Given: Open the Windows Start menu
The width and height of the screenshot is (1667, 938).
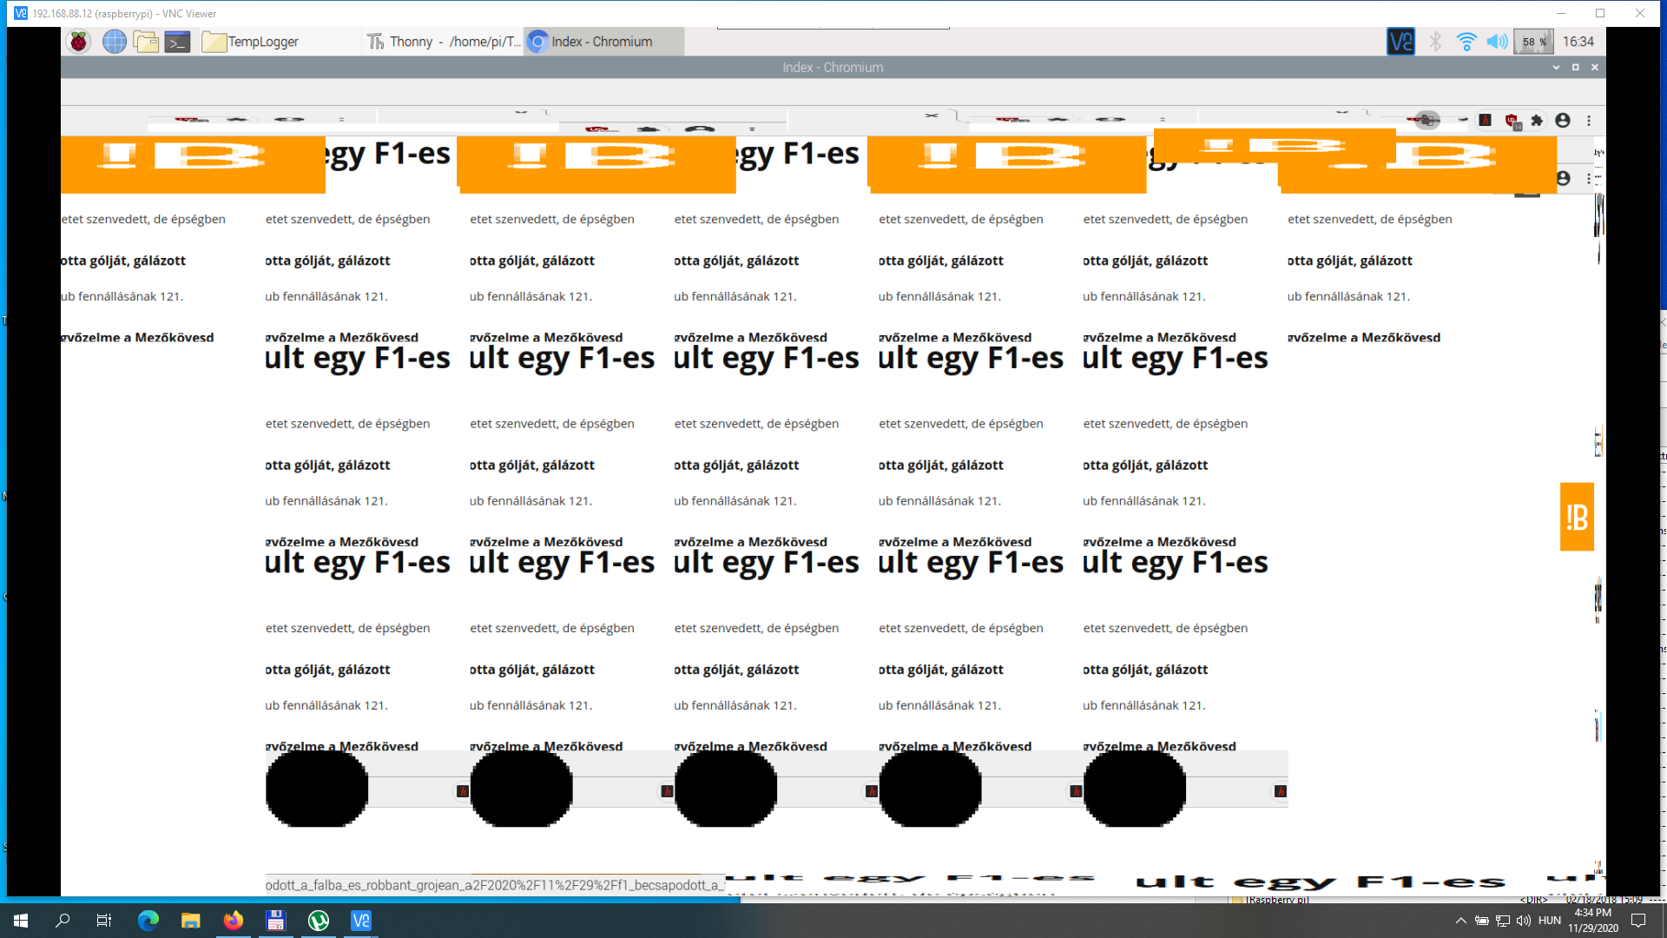Looking at the screenshot, I should [x=21, y=921].
